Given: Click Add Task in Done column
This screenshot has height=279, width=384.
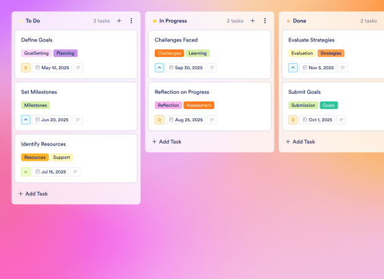Looking at the screenshot, I should tap(300, 142).
